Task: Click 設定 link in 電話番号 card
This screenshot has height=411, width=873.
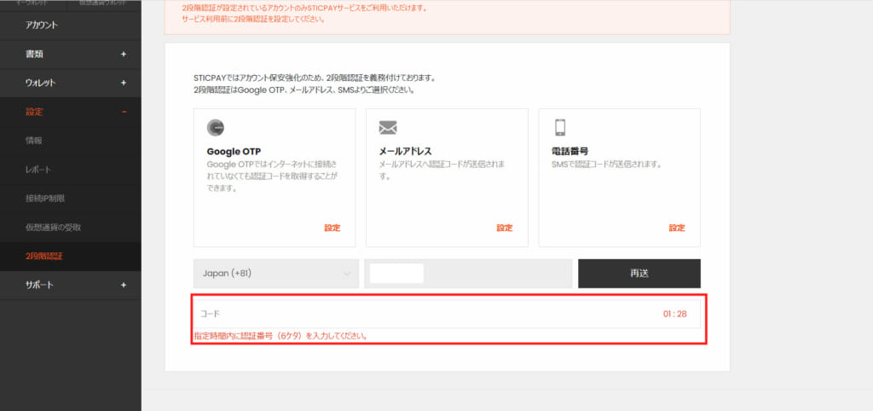Action: (x=677, y=228)
